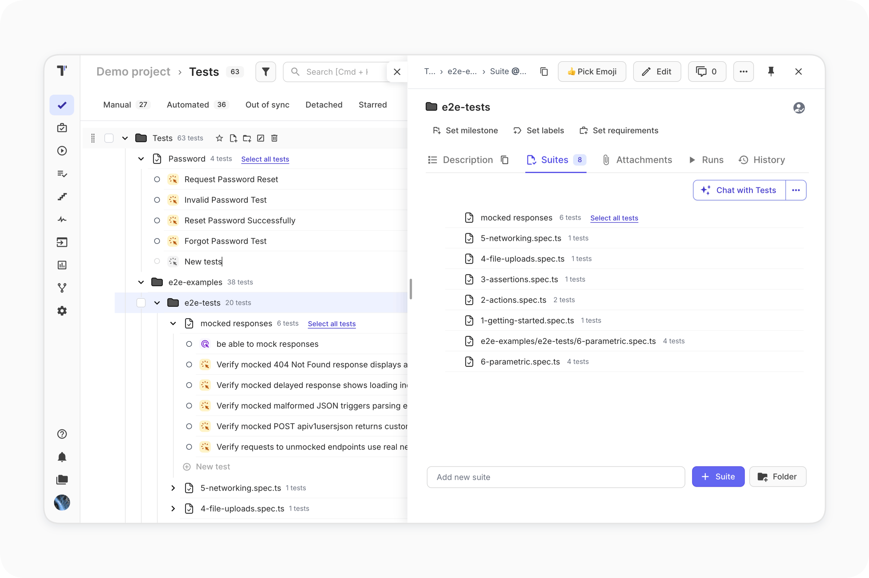Open the notifications bell icon
The image size is (869, 578).
[x=62, y=457]
